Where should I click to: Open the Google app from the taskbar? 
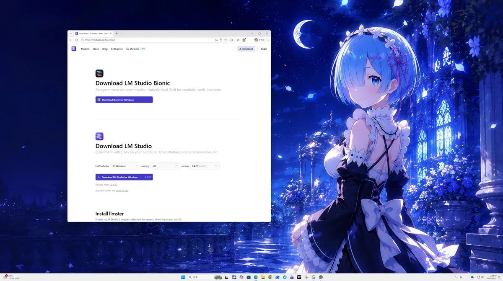pos(314,277)
